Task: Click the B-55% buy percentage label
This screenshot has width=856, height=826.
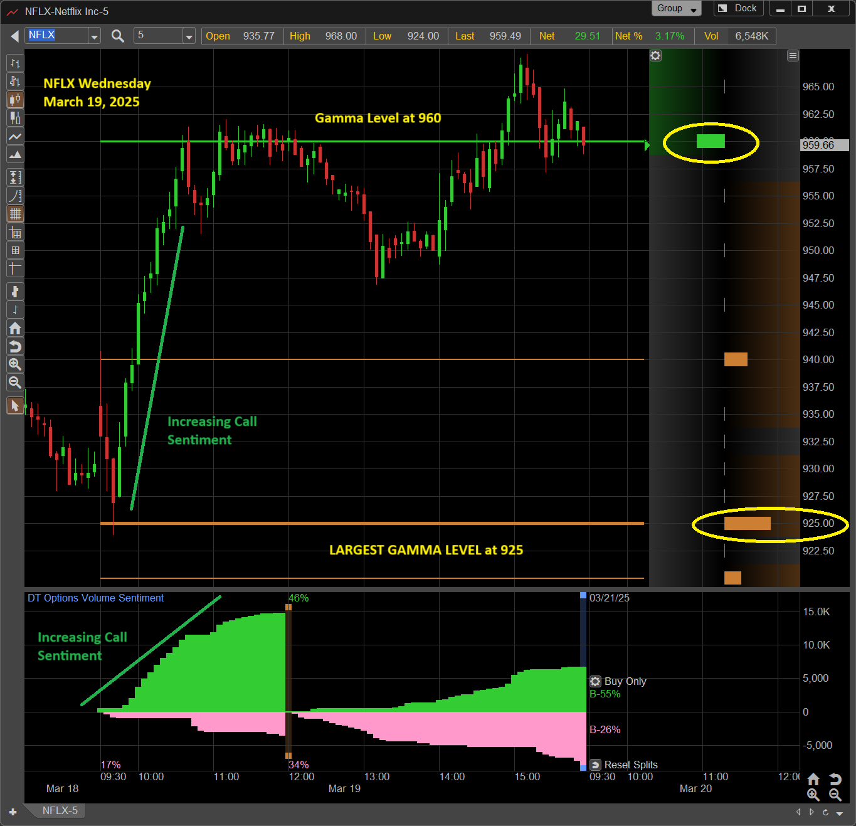Action: [x=605, y=694]
